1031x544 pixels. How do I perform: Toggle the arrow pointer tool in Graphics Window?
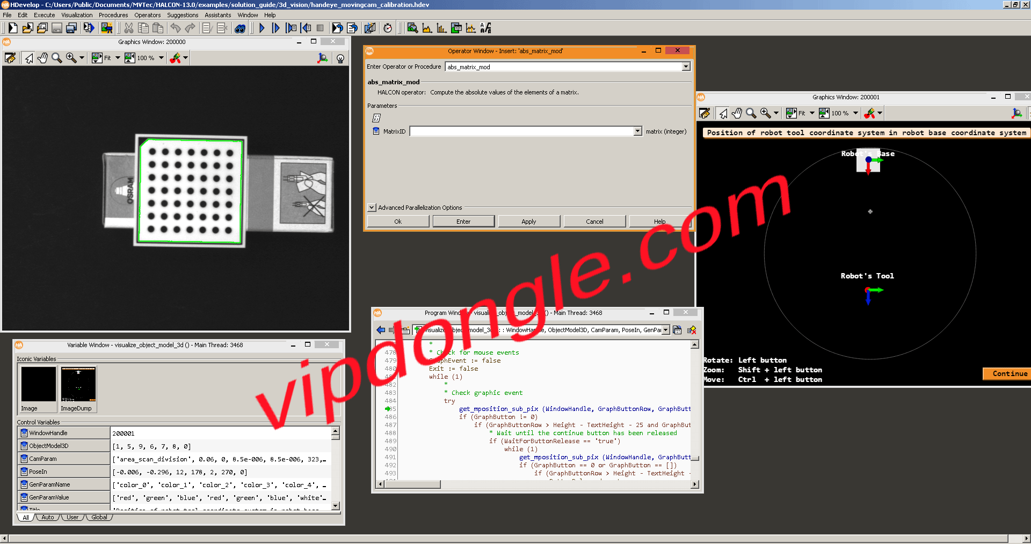(x=28, y=58)
